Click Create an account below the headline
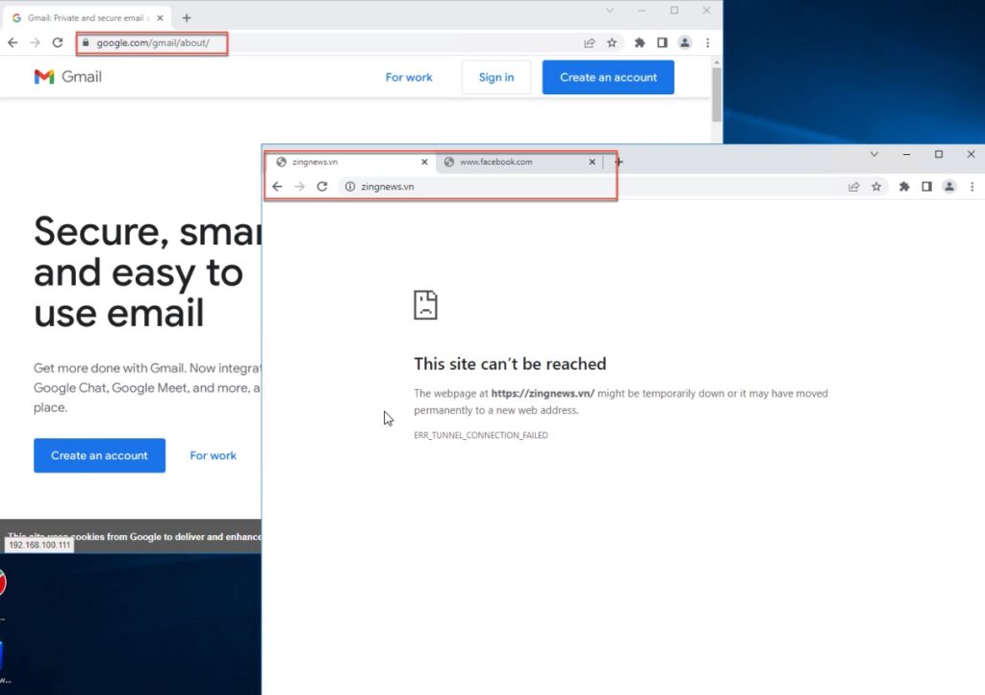 (x=99, y=455)
